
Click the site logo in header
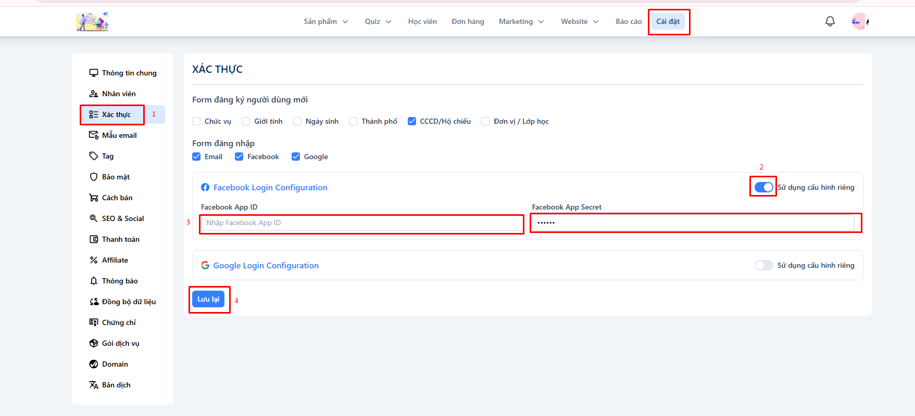(x=93, y=21)
